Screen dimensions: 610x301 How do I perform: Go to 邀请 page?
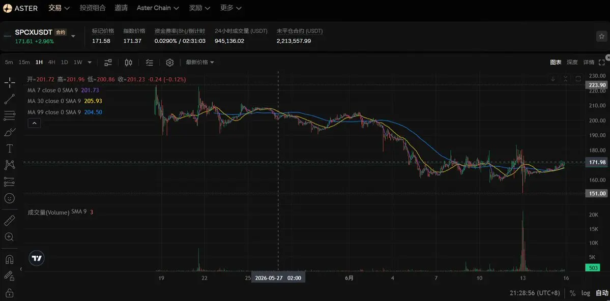122,8
